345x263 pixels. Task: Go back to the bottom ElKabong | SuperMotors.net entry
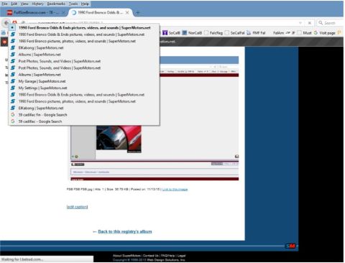coord(84,109)
